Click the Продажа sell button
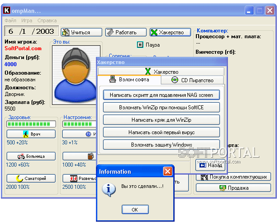The image size is (279, 223). pyautogui.click(x=233, y=187)
